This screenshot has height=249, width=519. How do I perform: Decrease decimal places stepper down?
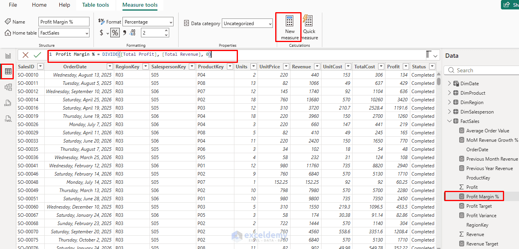click(x=166, y=35)
